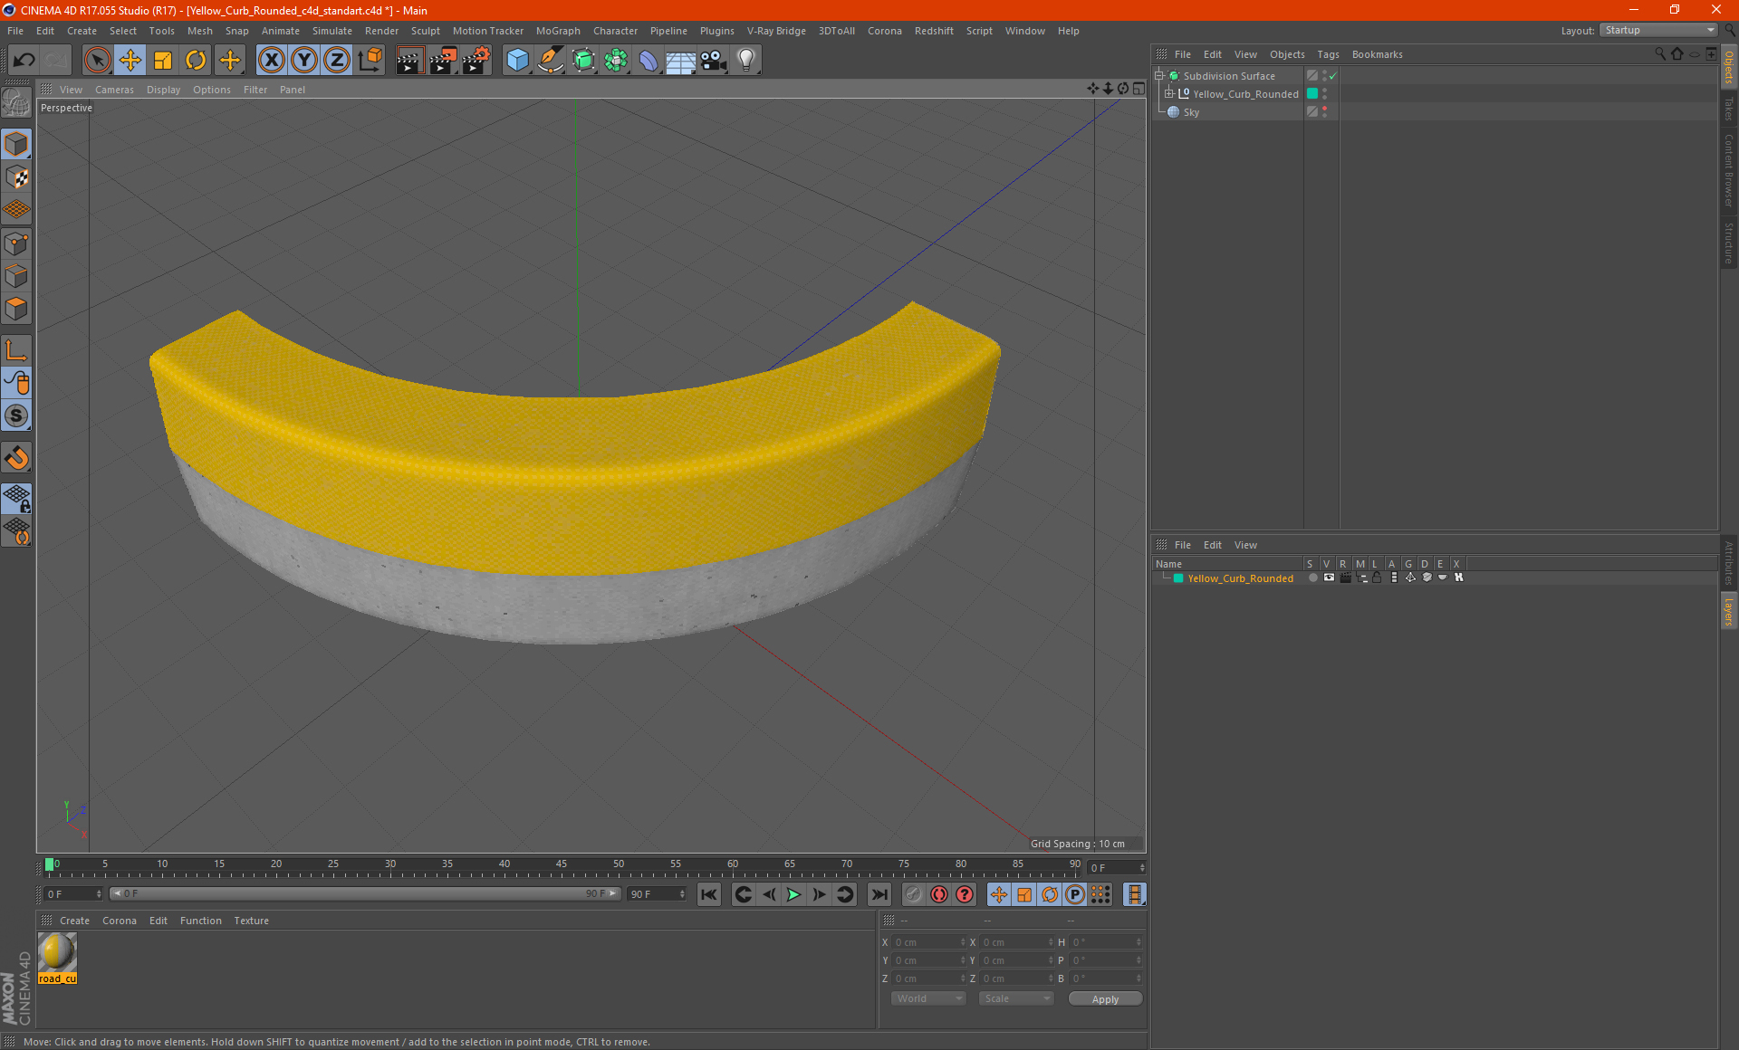
Task: Enable the Axis mode icon
Action: [x=16, y=351]
